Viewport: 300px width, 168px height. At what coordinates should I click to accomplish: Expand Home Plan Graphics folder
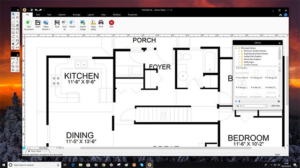(239, 59)
